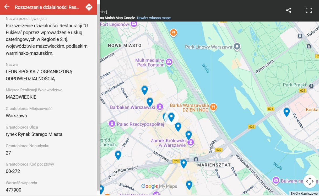Open the map in fullscreen mode
The width and height of the screenshot is (319, 196).
point(309,10)
